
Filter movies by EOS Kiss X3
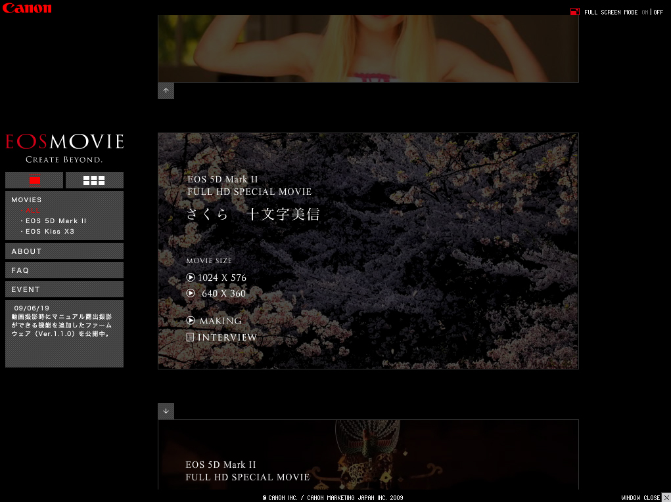tap(51, 231)
